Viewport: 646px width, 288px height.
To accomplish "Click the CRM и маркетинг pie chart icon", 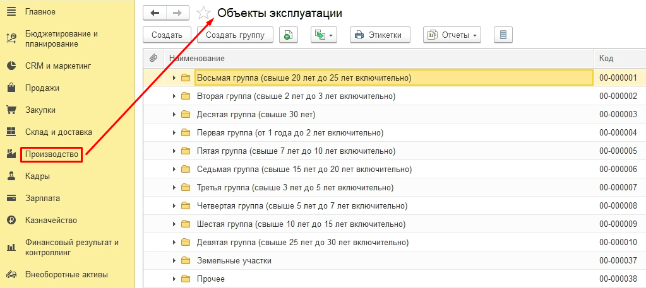I will 11,66.
